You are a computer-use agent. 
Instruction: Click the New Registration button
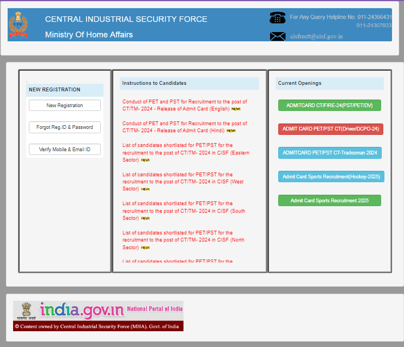pos(65,106)
